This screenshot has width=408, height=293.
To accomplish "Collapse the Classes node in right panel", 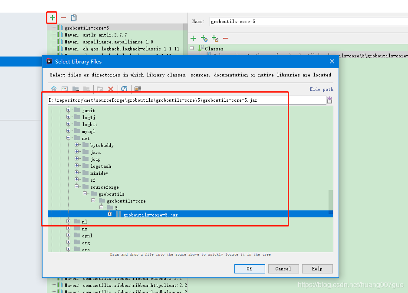I will click(192, 48).
